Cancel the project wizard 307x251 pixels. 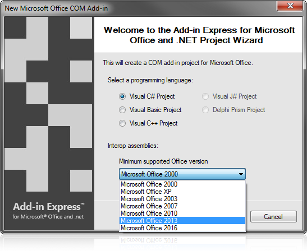point(273,217)
